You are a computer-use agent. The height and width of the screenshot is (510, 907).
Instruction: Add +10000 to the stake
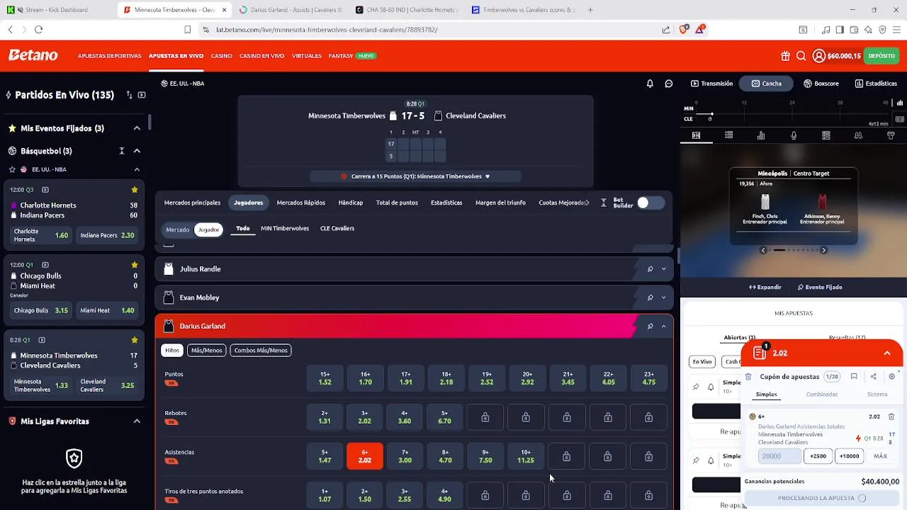pos(849,456)
